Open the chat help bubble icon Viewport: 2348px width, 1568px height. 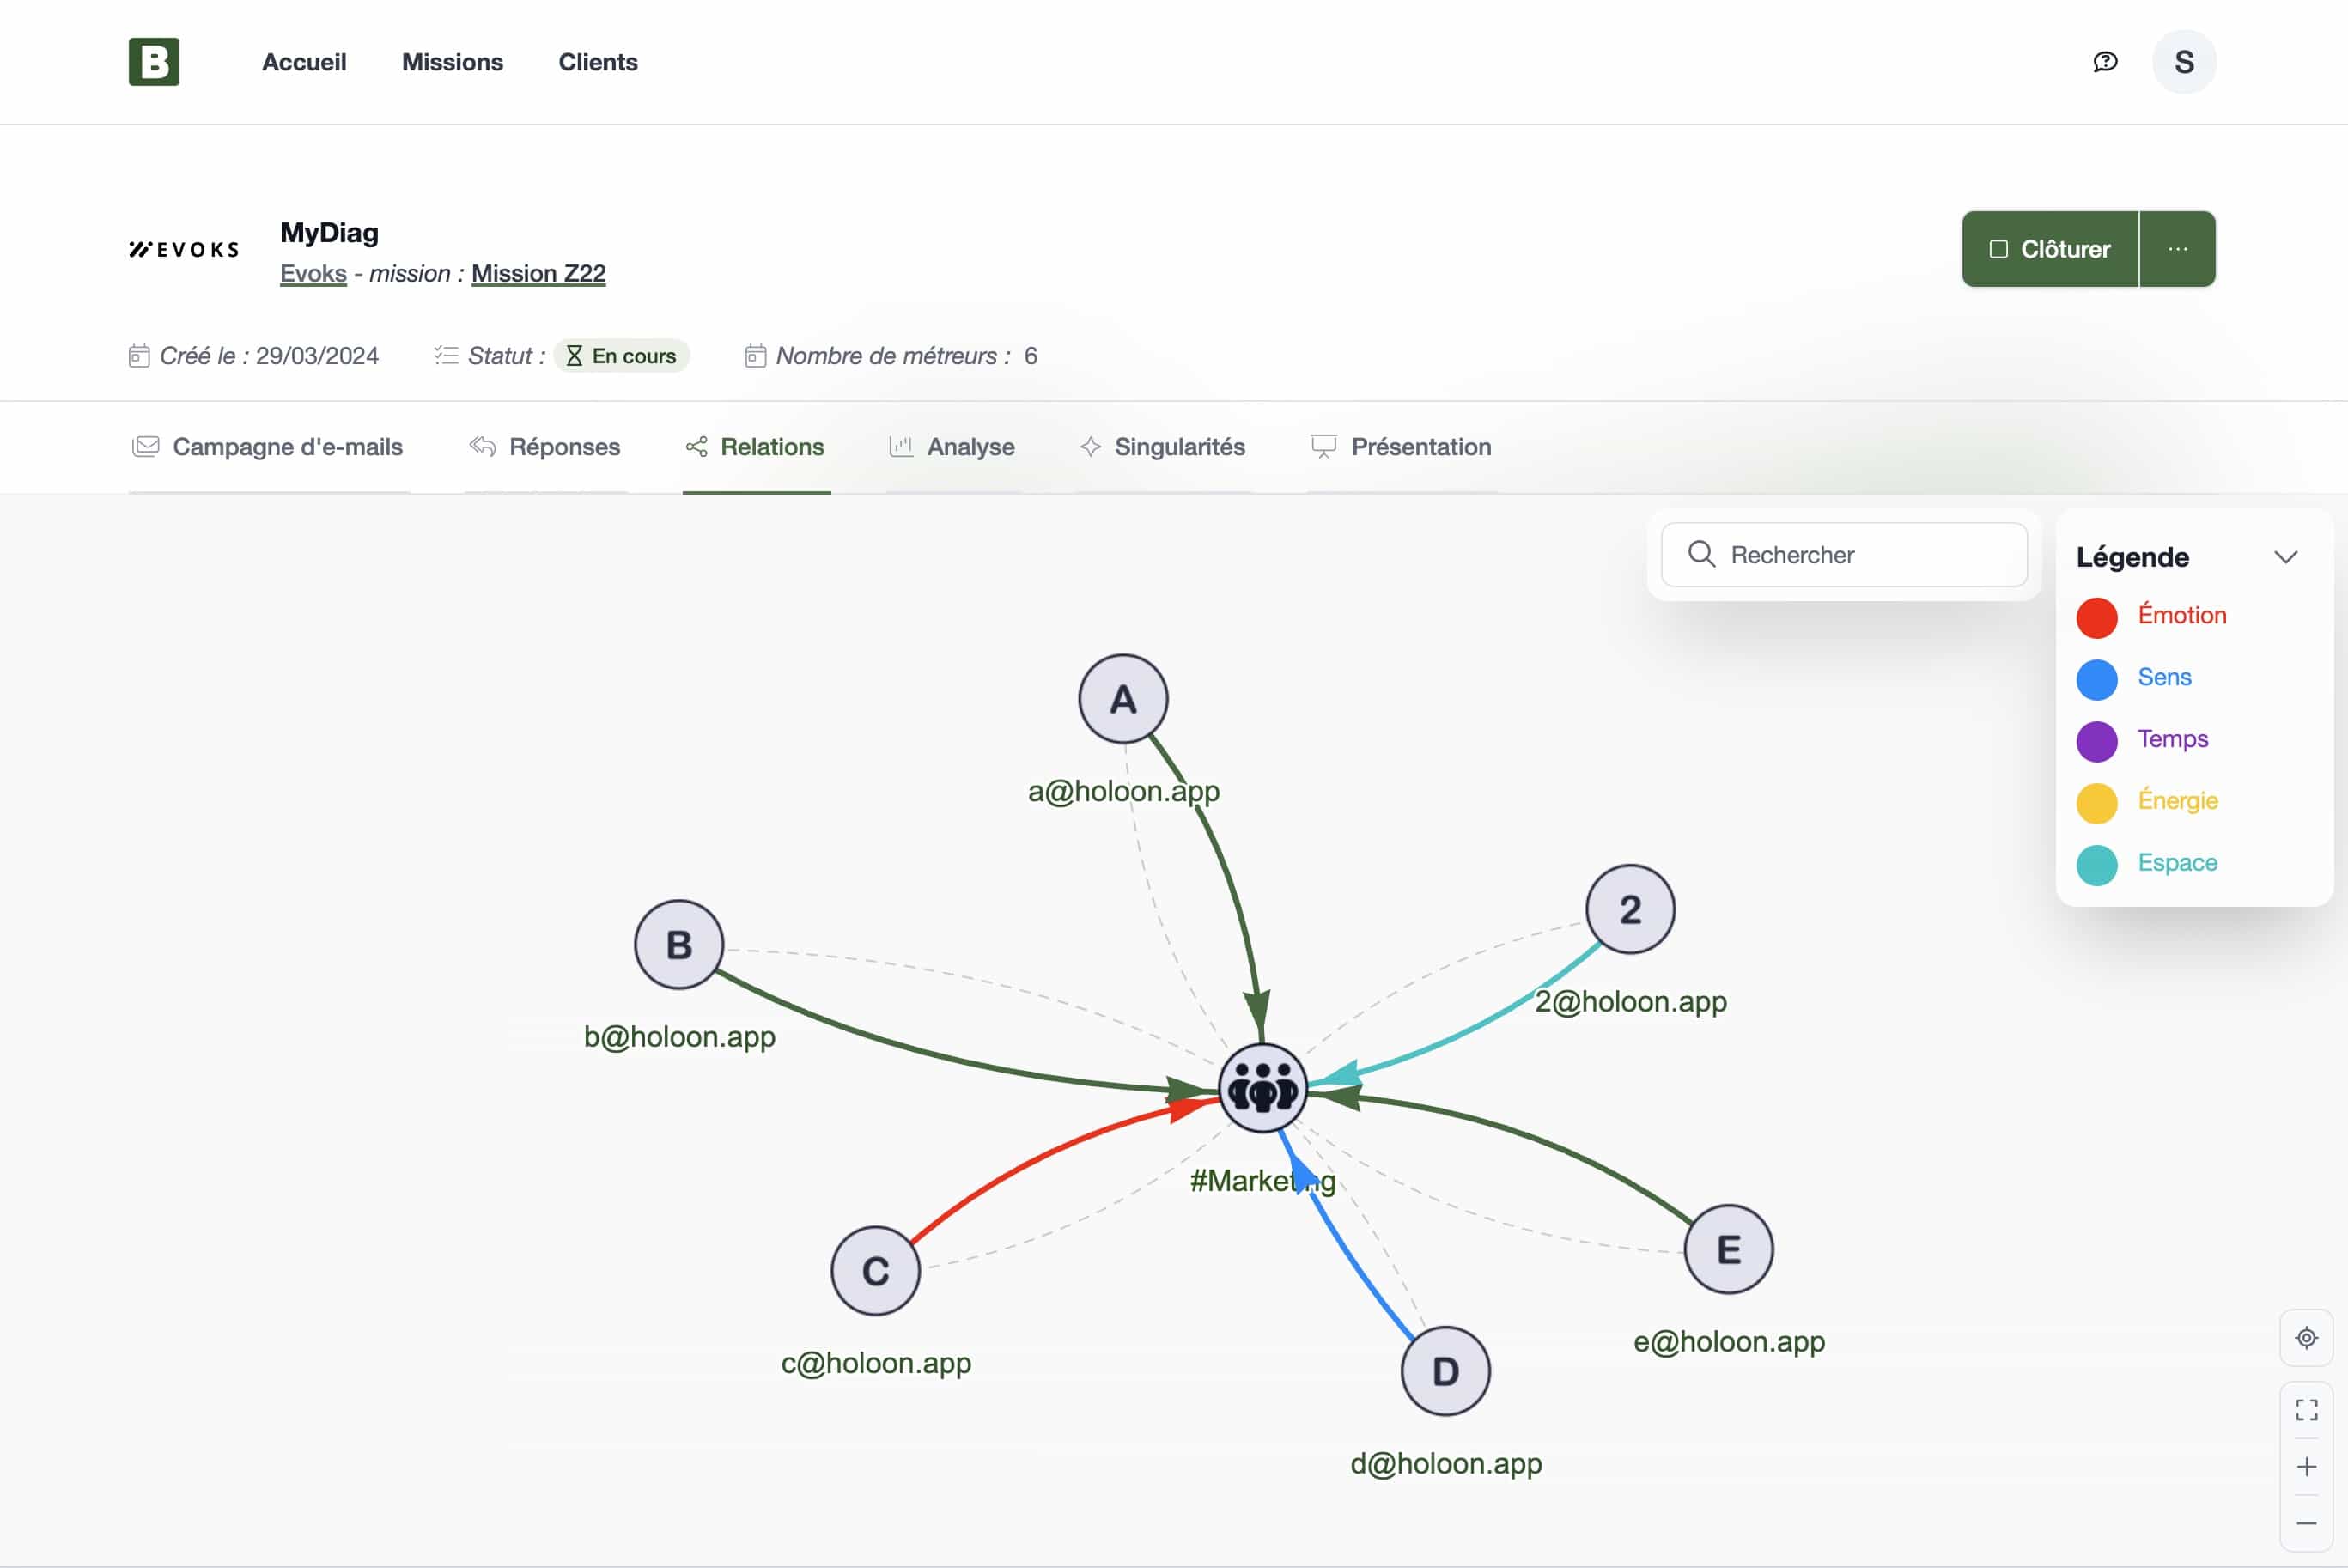coord(2105,62)
